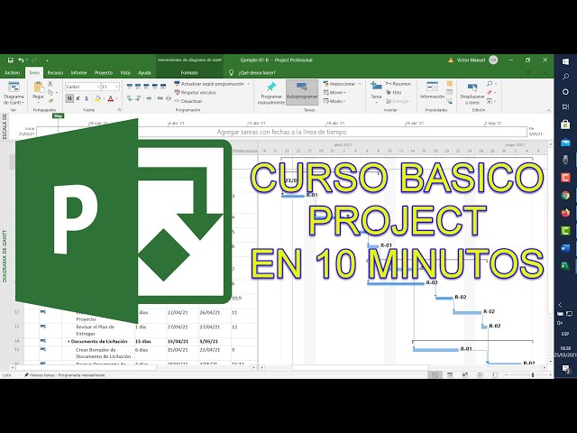Click Nuevas tareas: Programada manualmente status
Screen dimensions: 577x433
click(x=64, y=375)
